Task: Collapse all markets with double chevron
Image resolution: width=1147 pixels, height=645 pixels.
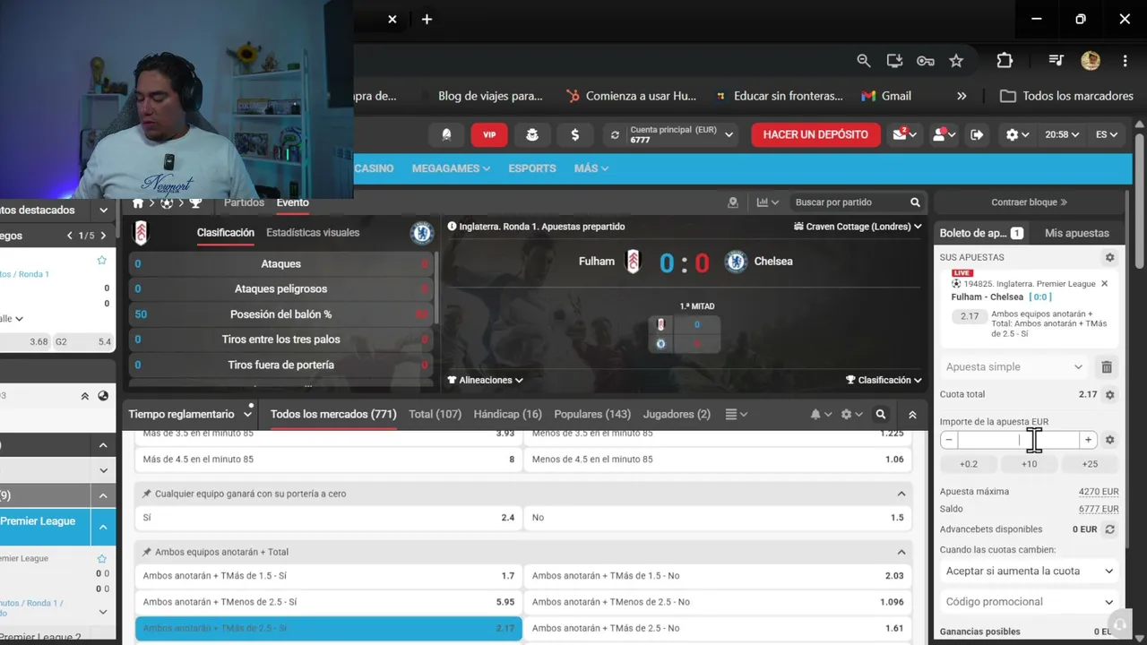Action: click(x=912, y=415)
